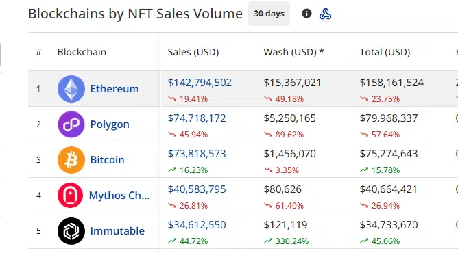Click Polygon wash change 89.62%
Image resolution: width=458 pixels, height=253 pixels.
284,135
